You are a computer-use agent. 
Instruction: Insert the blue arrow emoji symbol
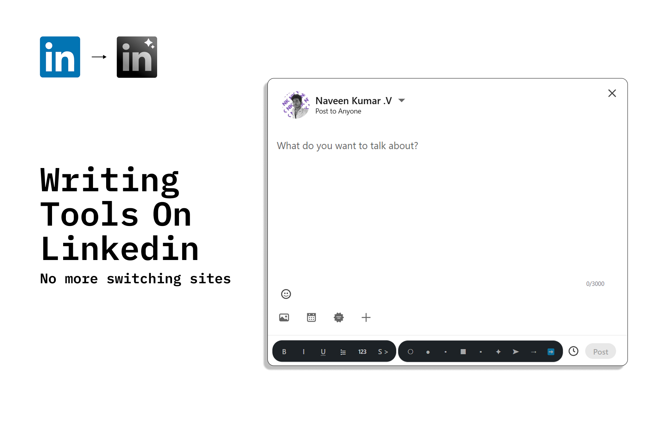[x=551, y=352]
